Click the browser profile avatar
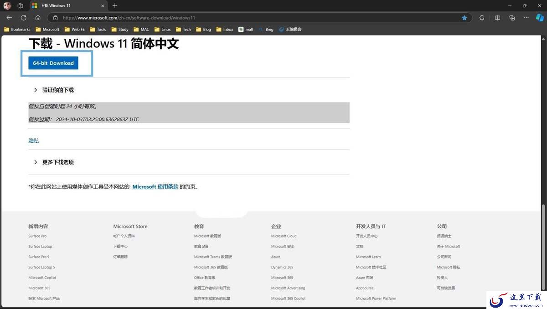The width and height of the screenshot is (547, 309). [x=7, y=5]
